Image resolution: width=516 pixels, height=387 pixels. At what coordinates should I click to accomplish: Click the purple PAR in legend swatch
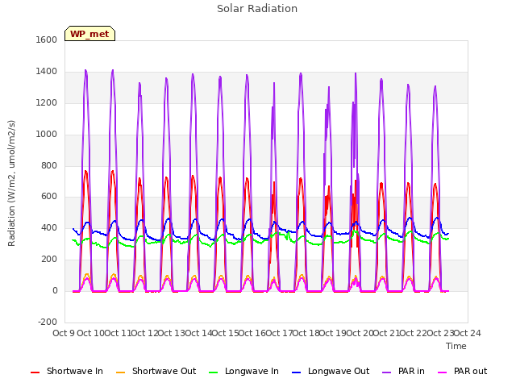tap(387, 372)
